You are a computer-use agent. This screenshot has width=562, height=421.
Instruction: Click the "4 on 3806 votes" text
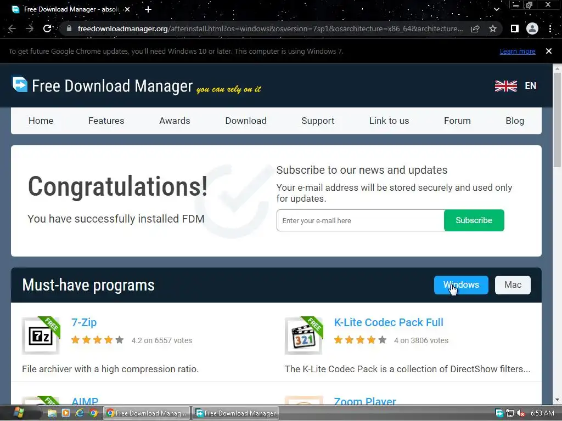(421, 340)
